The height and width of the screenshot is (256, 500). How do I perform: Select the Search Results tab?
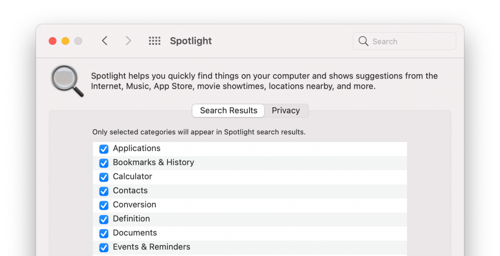click(x=229, y=111)
